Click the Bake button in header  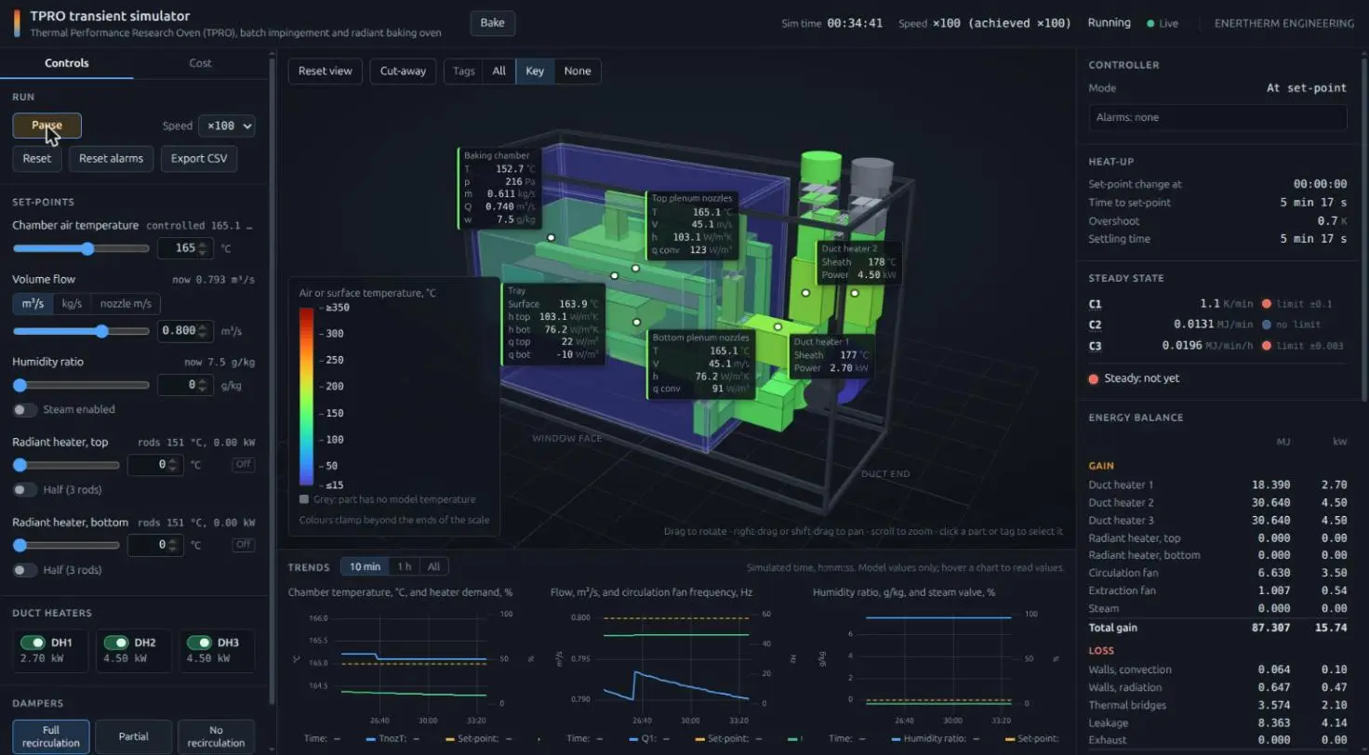492,23
